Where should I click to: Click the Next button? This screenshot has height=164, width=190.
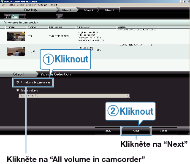coord(136,131)
